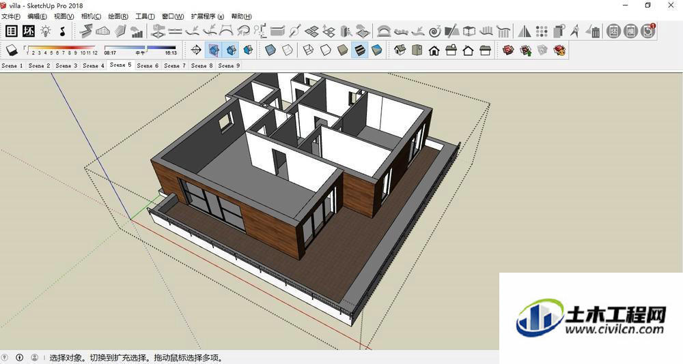This screenshot has width=683, height=364.
Task: Click the stairs generator icon
Action: pos(86,31)
